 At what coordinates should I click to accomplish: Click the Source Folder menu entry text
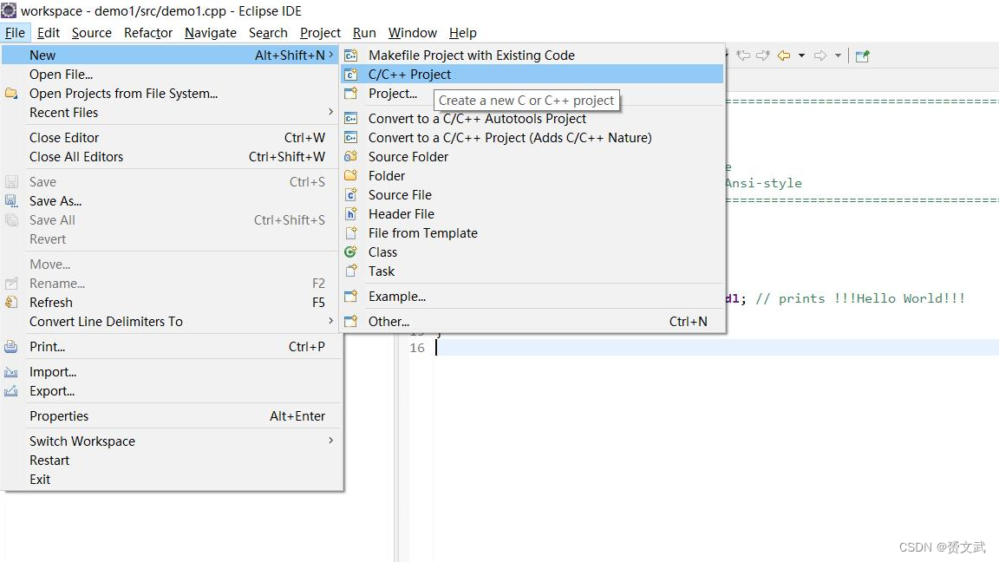point(408,157)
